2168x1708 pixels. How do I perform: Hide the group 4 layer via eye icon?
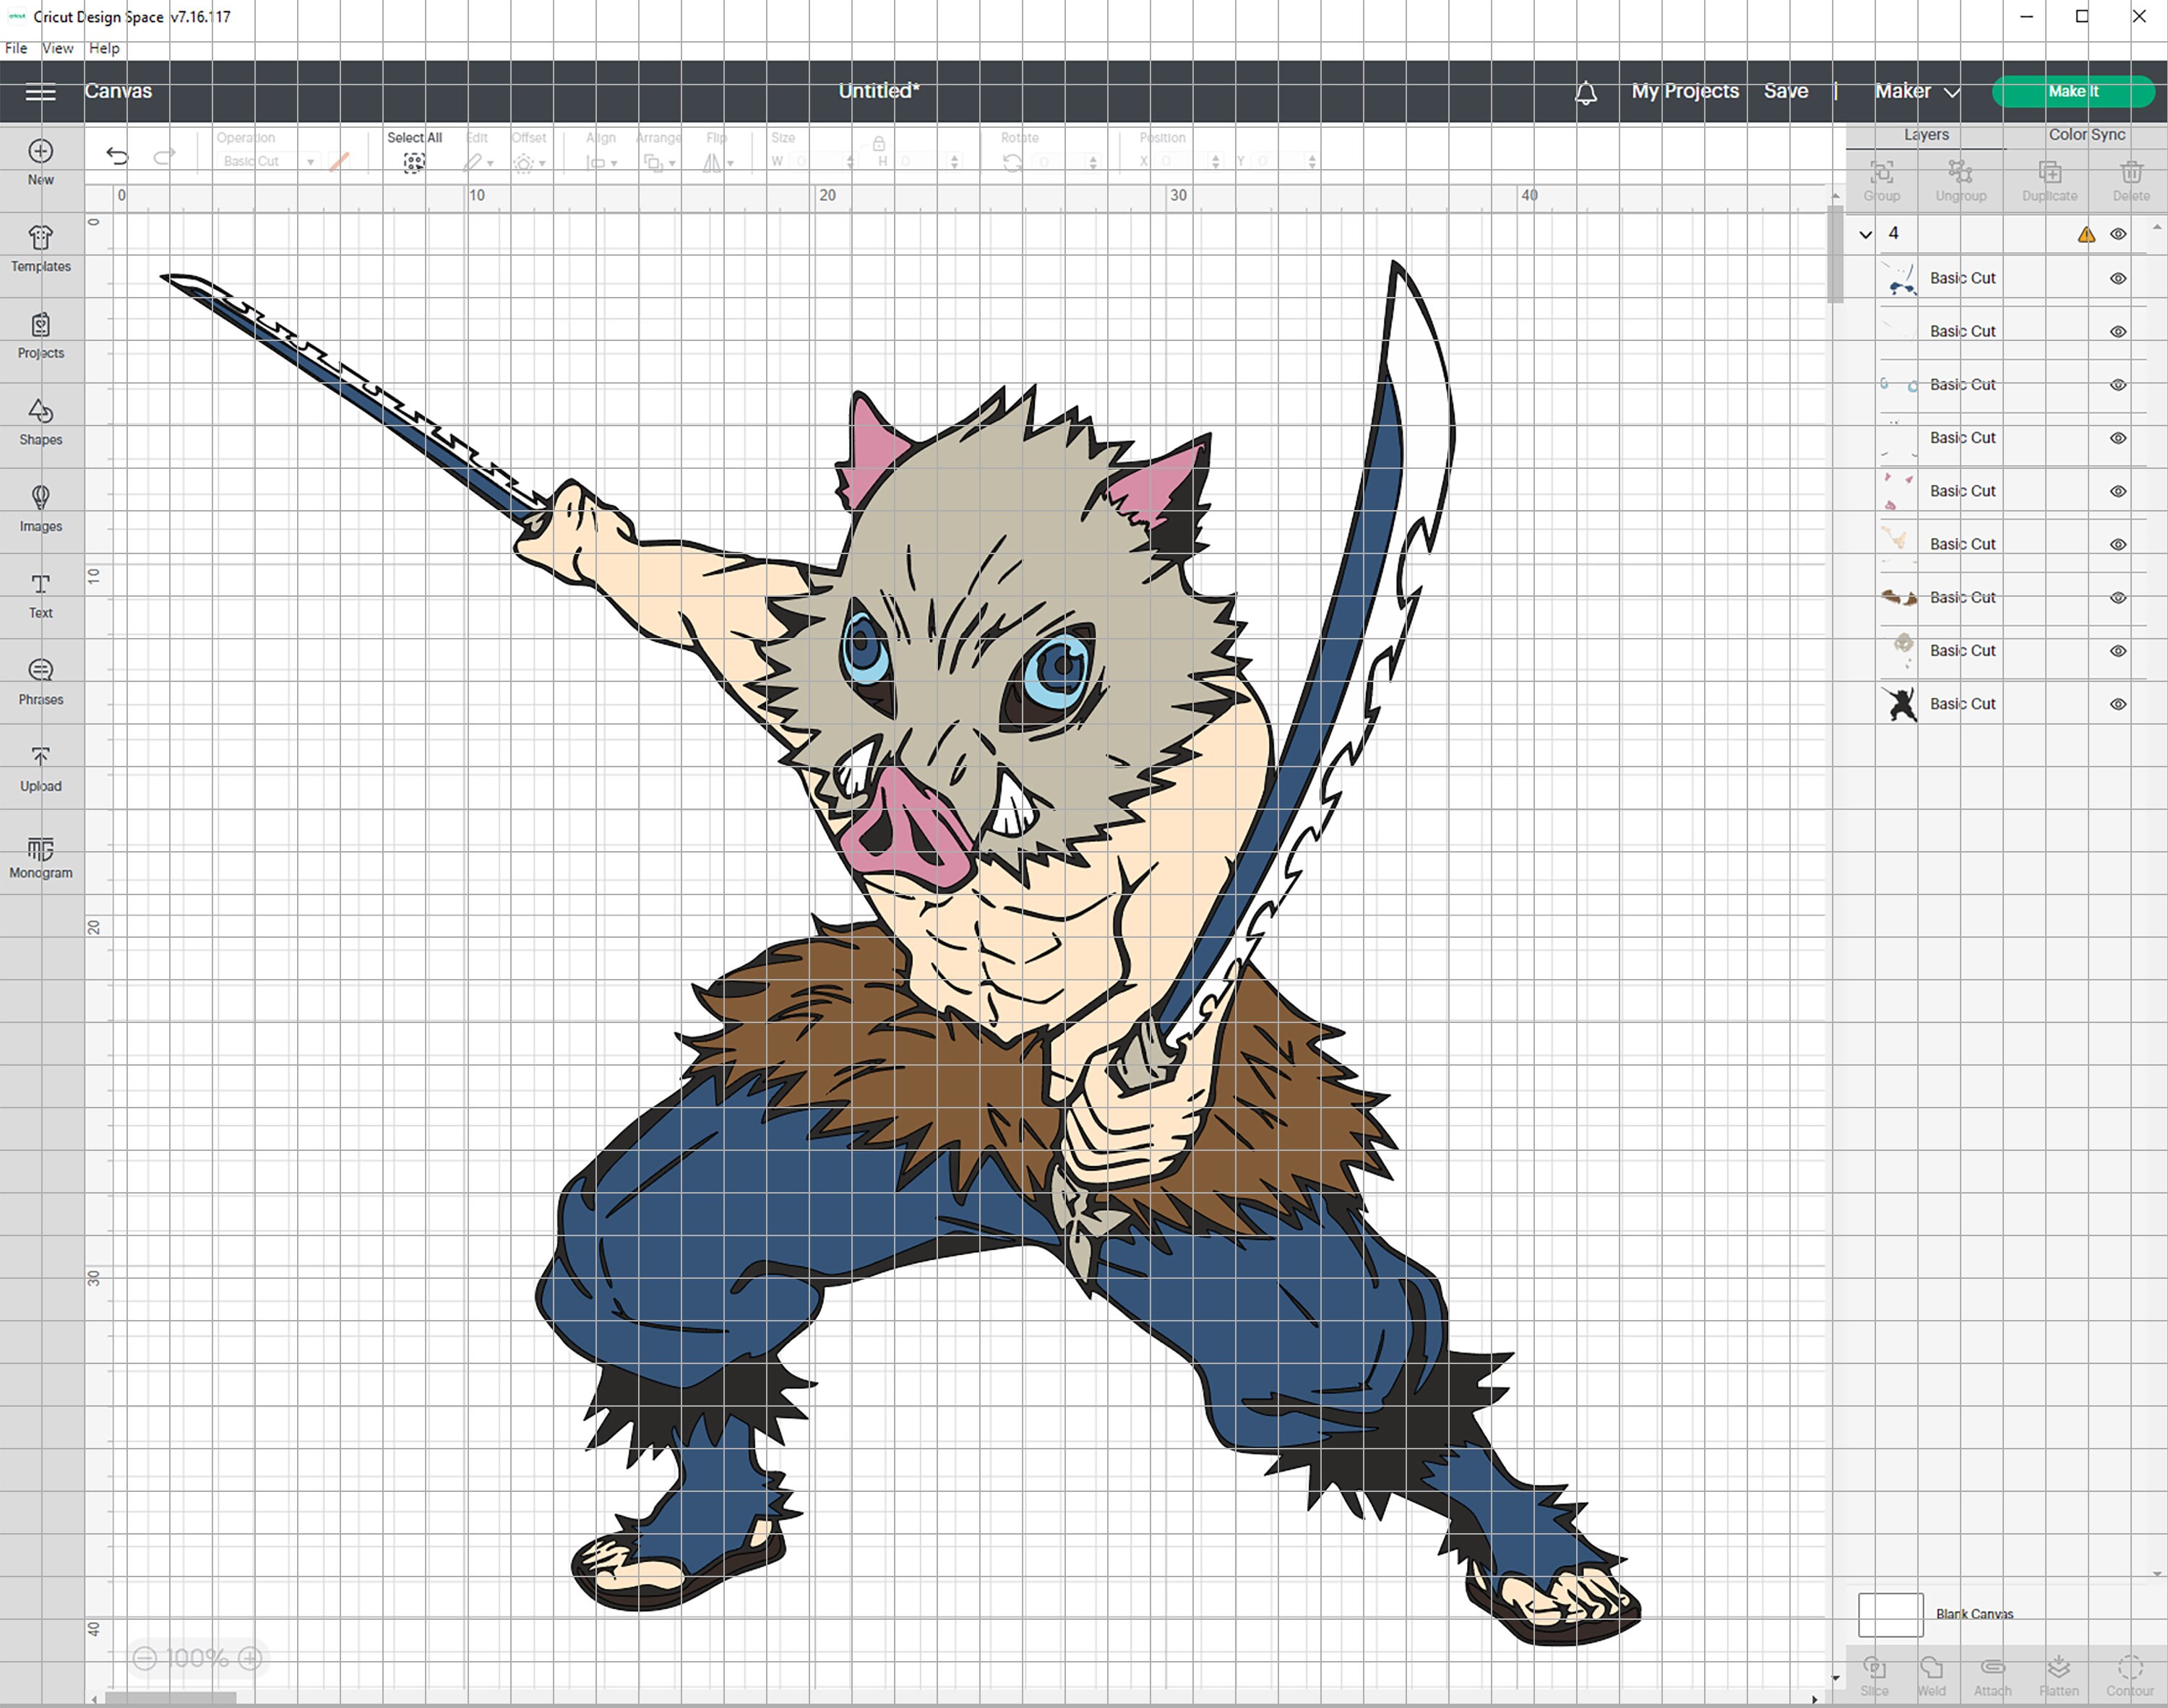tap(2118, 234)
